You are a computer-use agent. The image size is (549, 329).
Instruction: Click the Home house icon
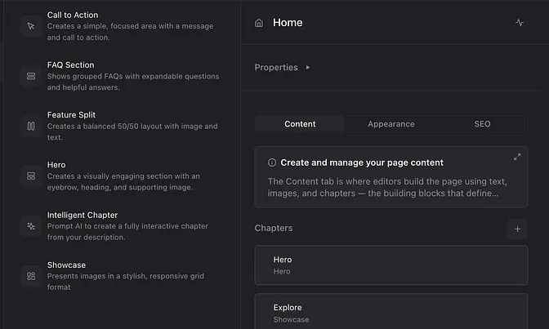259,23
